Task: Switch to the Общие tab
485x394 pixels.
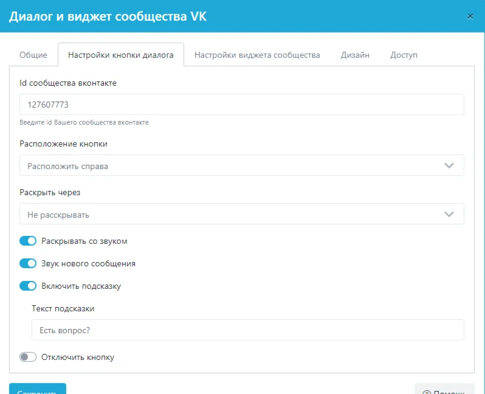Action: click(33, 55)
